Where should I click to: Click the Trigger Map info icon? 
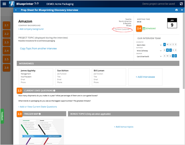pos(40,114)
